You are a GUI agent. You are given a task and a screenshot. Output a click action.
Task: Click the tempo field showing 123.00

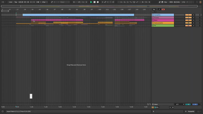(x=21, y=2)
